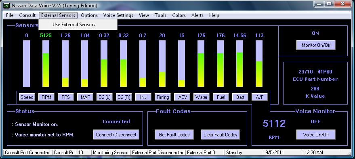Open the Tools menu

point(160,15)
